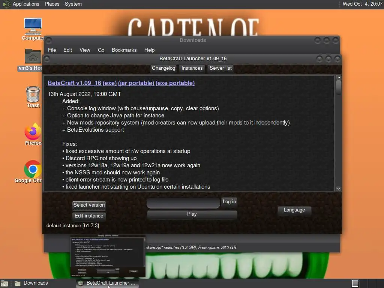The height and width of the screenshot is (288, 384).
Task: Click the changelog scroll up arrow
Action: (x=339, y=78)
